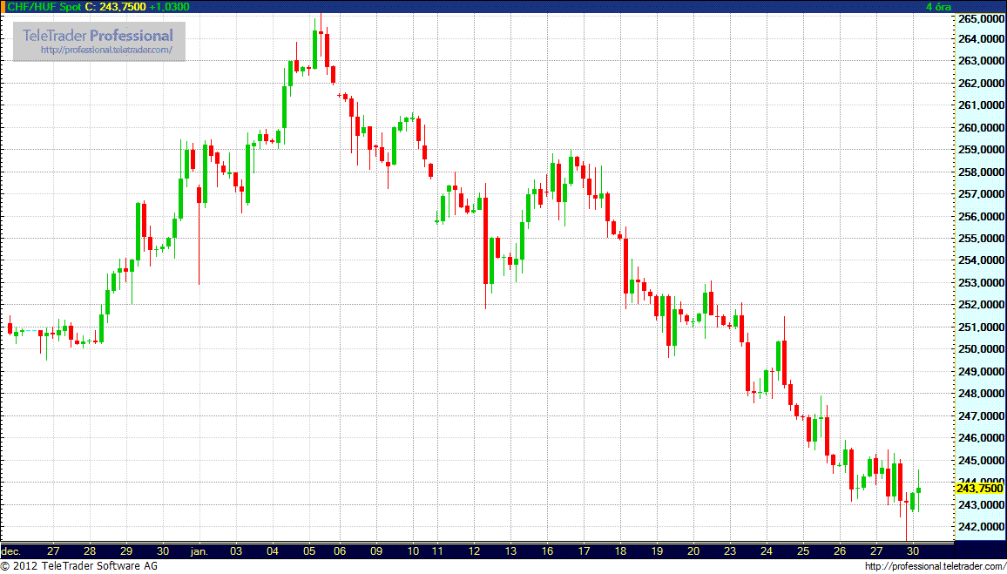Click the 257,0000 price axis label
1007x574 pixels.
coord(982,194)
